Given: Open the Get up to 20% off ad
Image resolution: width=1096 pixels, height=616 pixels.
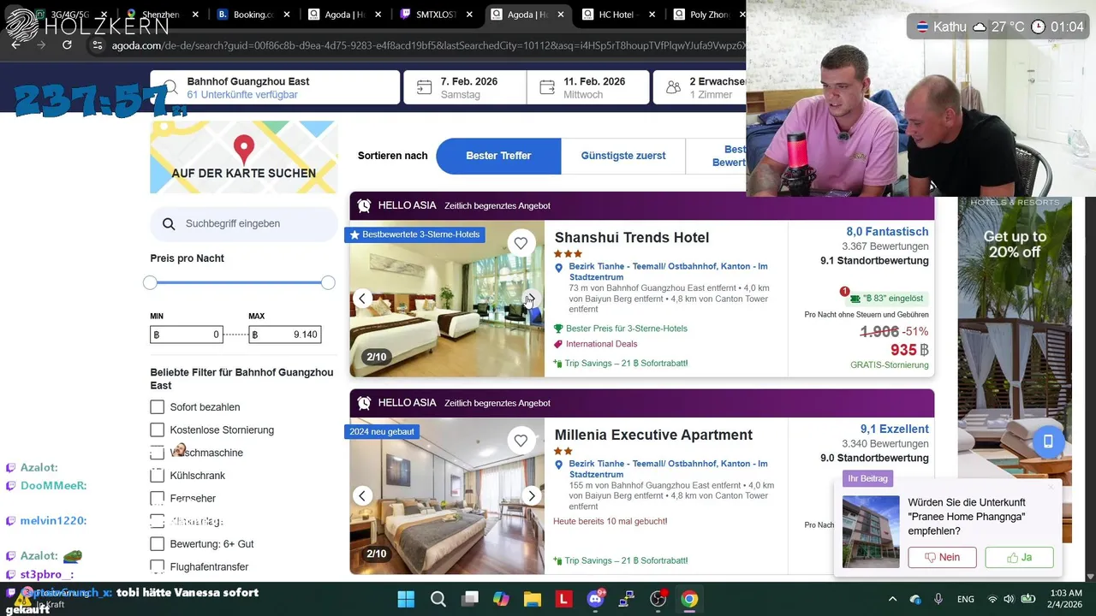Looking at the screenshot, I should point(1015,370).
